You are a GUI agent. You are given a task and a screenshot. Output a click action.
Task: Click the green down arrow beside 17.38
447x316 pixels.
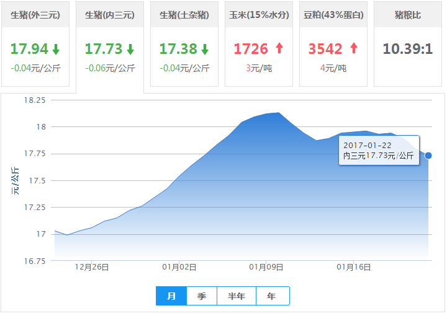[x=205, y=49]
